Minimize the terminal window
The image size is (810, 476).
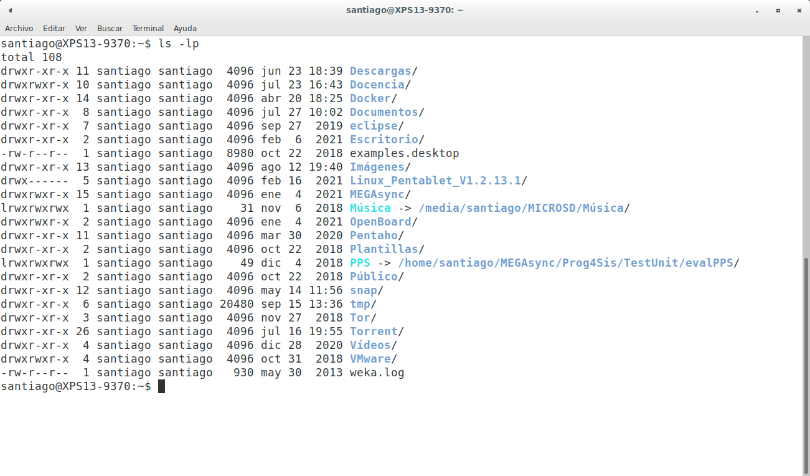(757, 11)
